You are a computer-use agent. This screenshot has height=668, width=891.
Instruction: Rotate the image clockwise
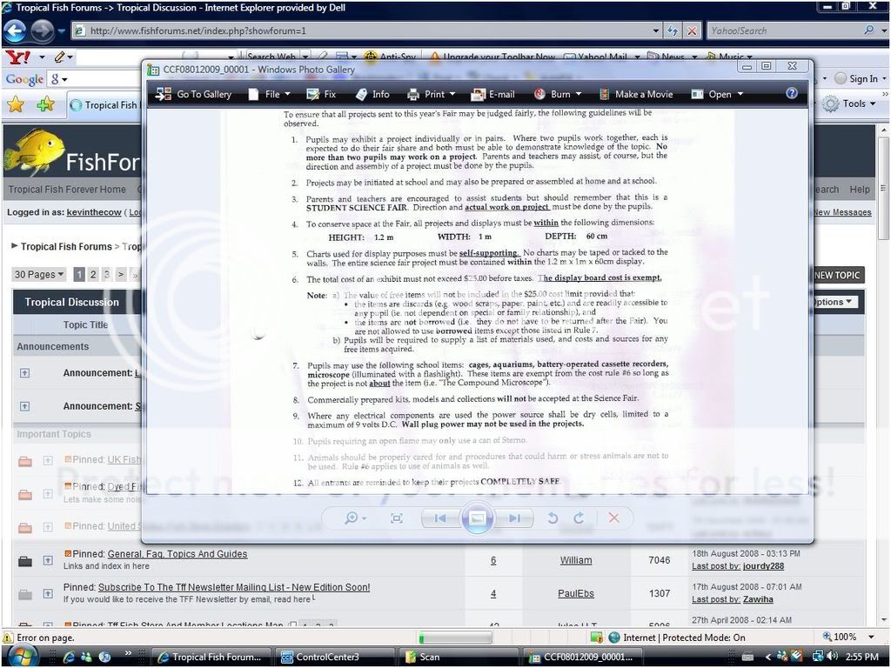coord(579,518)
